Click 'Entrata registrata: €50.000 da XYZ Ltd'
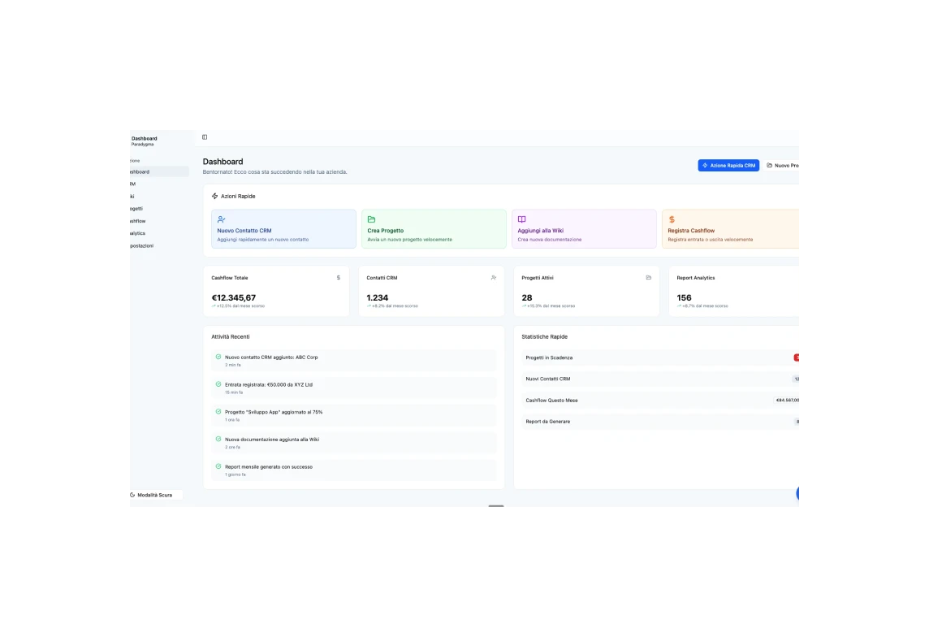929x637 pixels. coord(269,384)
